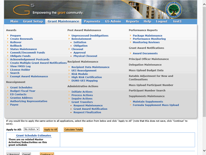Screen dimensions: 206x155
Task: Go to Rollover under Awards
Action: point(16,42)
